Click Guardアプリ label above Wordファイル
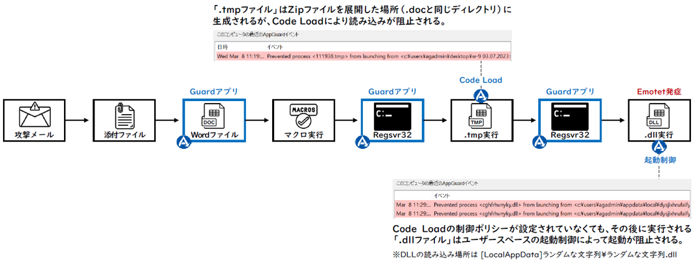The height and width of the screenshot is (263, 696). pos(211,91)
